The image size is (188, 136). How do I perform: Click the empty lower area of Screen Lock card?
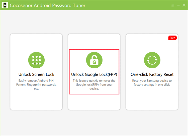pos(36,100)
